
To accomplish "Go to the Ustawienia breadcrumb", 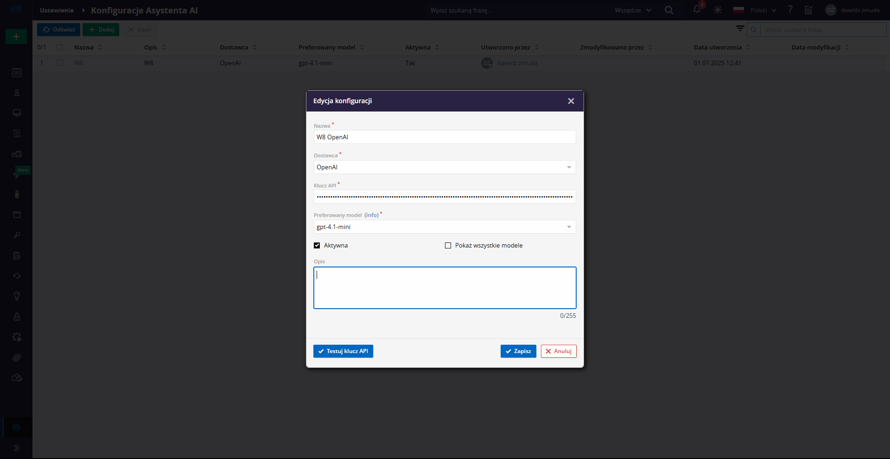I will coord(57,10).
